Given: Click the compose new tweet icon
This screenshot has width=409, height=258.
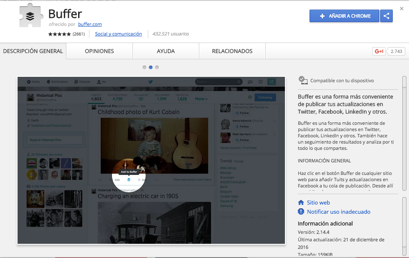Looking at the screenshot, I should tap(272, 81).
